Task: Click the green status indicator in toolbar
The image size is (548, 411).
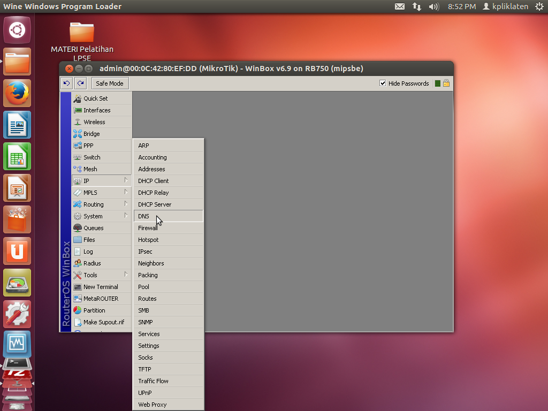Action: pos(438,83)
